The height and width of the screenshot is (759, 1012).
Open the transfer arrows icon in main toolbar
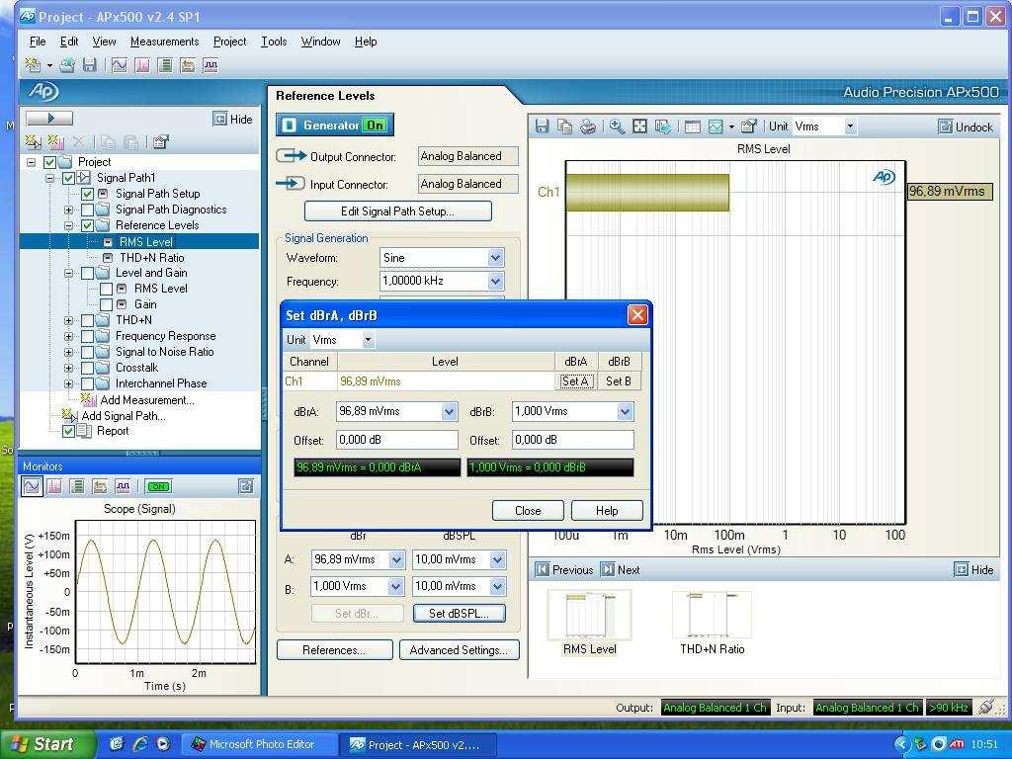[188, 65]
